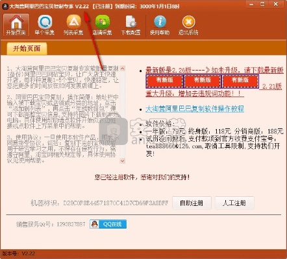Click the 自助注册 button
This screenshot has width=287, height=259.
click(x=192, y=203)
